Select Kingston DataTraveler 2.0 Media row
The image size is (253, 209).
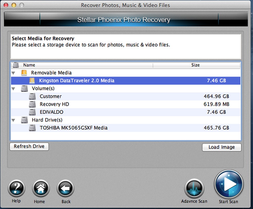[125, 81]
